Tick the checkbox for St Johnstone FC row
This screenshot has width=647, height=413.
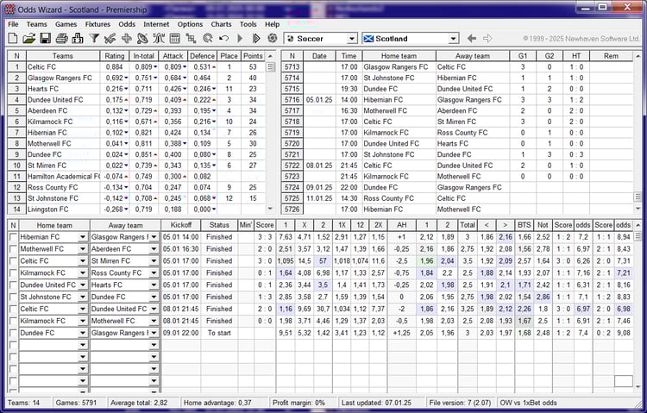coord(13,297)
